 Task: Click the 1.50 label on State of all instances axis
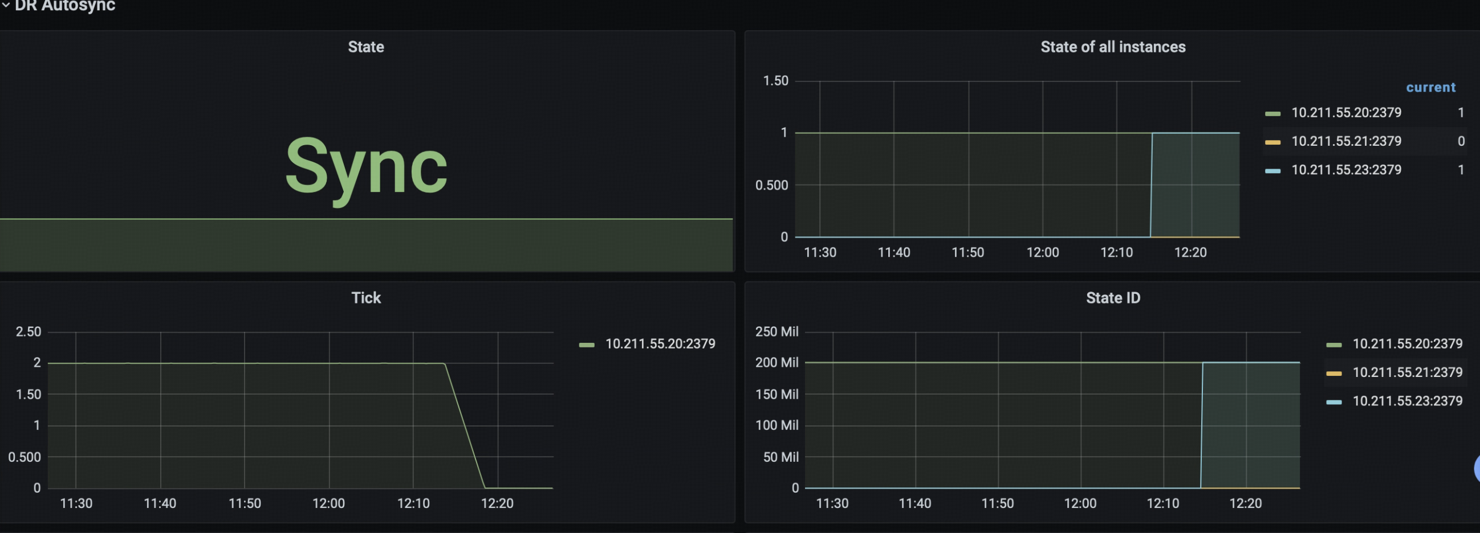[x=775, y=81]
